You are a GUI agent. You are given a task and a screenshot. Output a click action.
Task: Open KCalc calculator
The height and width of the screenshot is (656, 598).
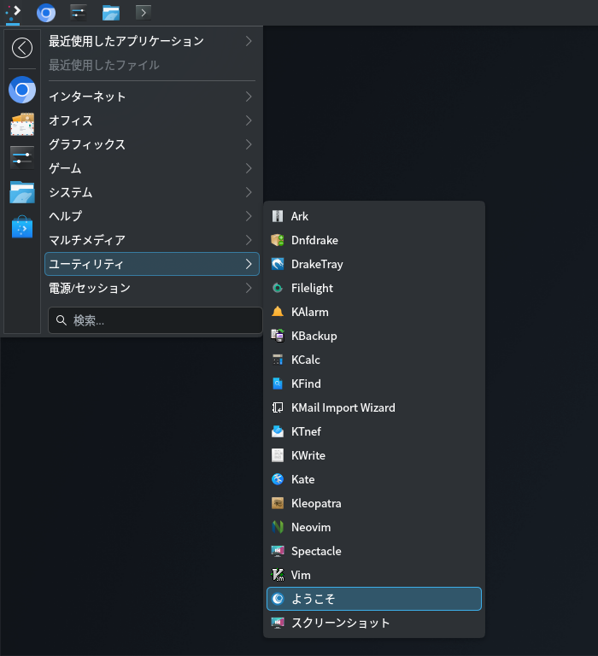373,360
